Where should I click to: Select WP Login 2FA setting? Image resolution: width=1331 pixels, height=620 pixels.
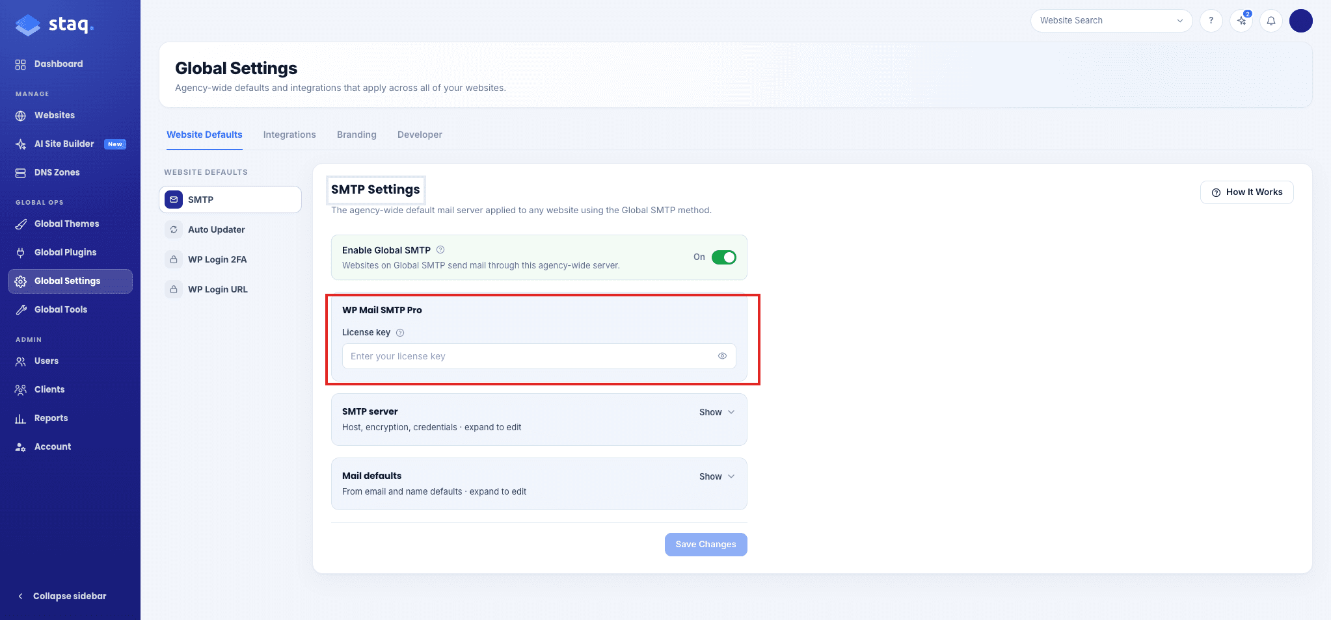point(230,259)
